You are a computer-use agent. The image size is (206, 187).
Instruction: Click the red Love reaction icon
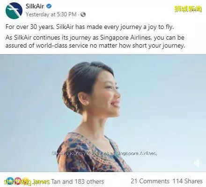[x=17, y=180]
